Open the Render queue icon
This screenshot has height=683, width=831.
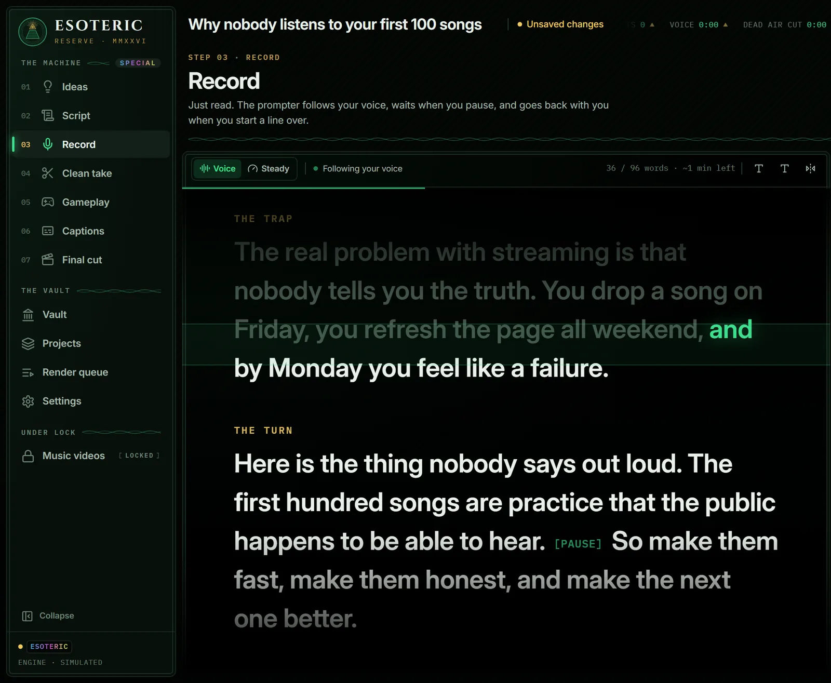click(x=28, y=372)
